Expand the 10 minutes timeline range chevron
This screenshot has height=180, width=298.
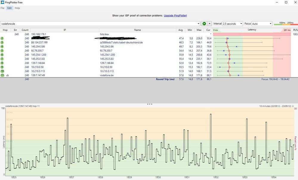click(293, 106)
